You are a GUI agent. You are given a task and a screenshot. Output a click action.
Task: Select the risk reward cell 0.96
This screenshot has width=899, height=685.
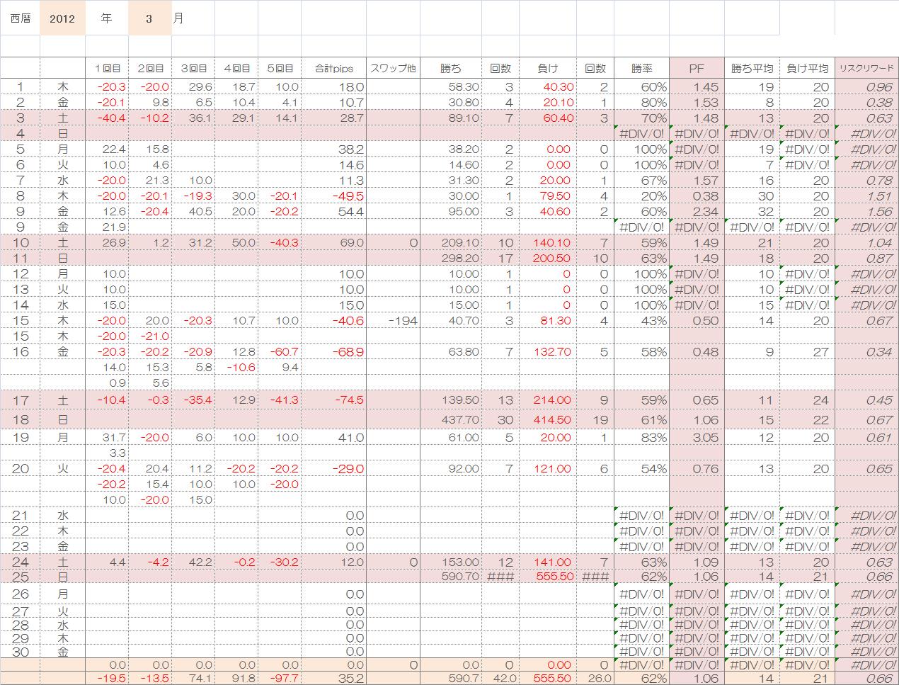pyautogui.click(x=866, y=86)
